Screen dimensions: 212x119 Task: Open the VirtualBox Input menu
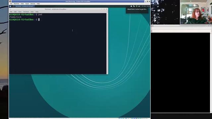(27, 4)
